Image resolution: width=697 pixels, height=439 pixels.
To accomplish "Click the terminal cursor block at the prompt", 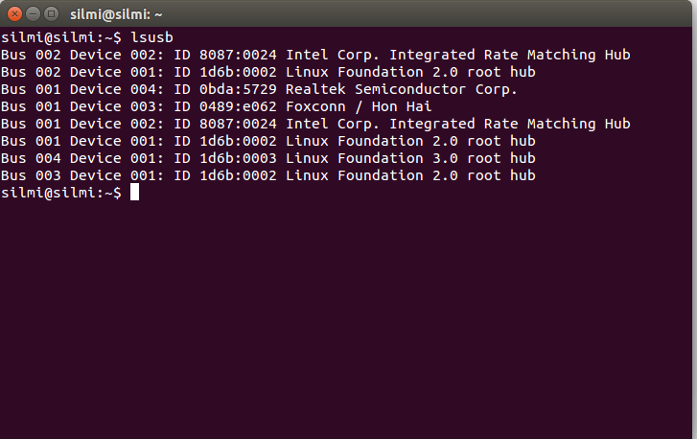I will 134,193.
